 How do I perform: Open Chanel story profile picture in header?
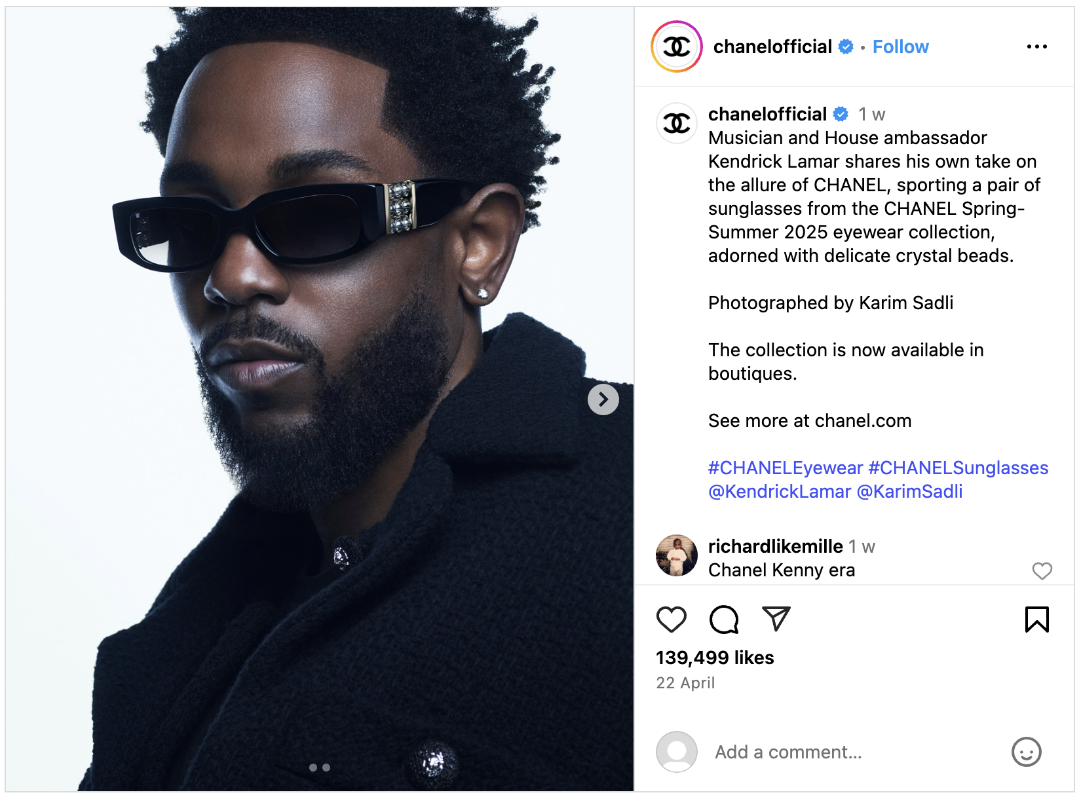pos(677,46)
